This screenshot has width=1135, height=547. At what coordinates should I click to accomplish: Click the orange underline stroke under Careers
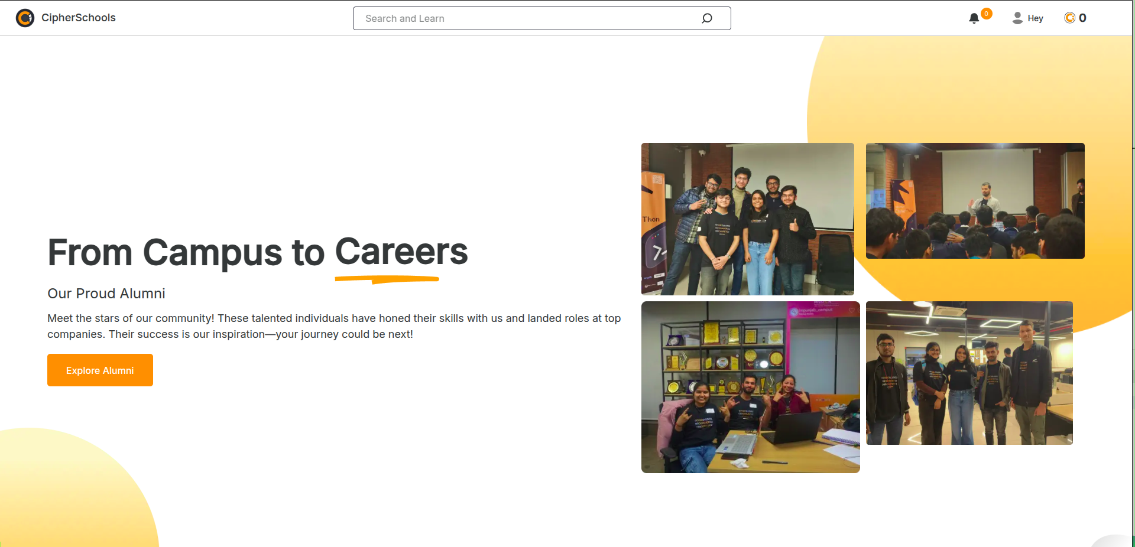pos(387,279)
